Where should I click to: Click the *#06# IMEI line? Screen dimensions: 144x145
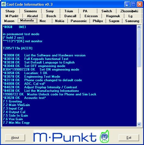[14, 27]
